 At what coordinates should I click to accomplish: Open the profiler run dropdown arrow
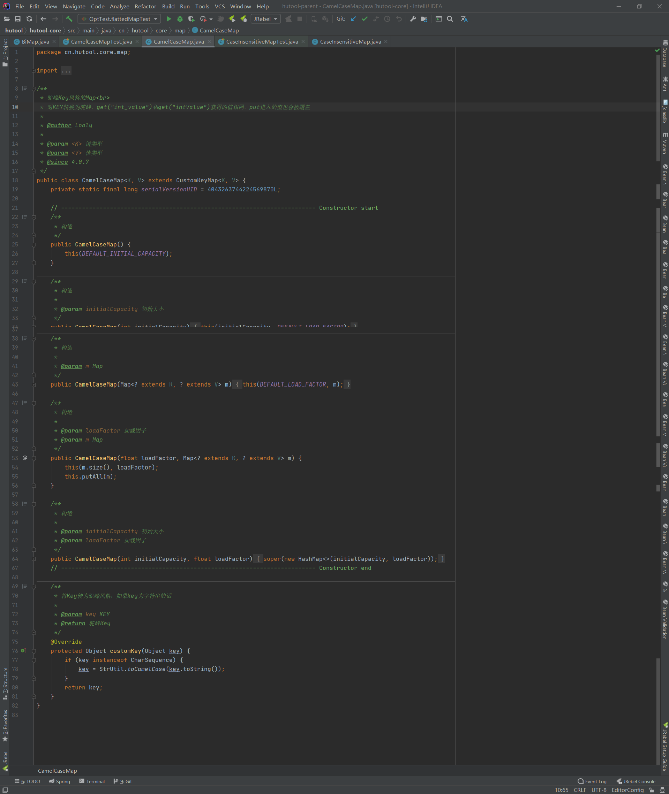211,19
